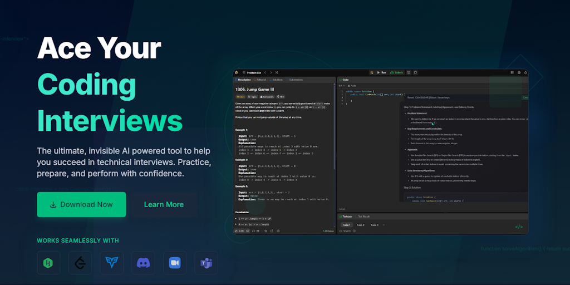This screenshot has height=285, width=570.
Task: Submit the solution
Action: pos(396,73)
